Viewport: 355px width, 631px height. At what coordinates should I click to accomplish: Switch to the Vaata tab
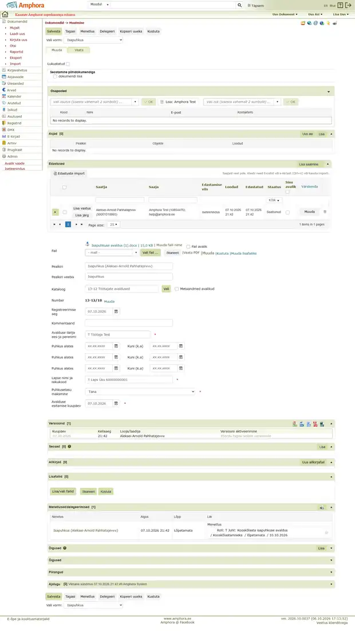(x=78, y=50)
